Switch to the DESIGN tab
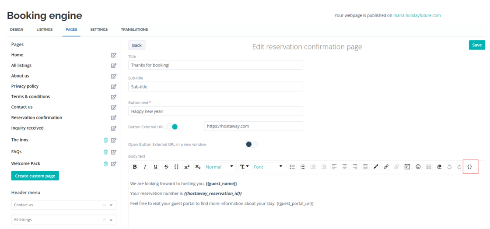 [x=17, y=30]
